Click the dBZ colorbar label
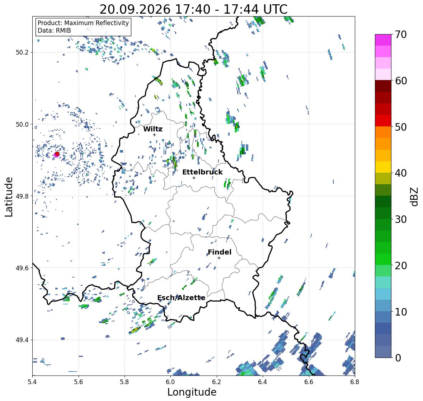The width and height of the screenshot is (423, 401). (414, 196)
